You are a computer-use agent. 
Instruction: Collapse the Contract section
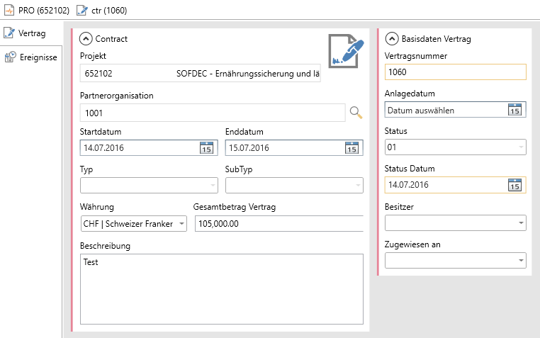point(86,39)
